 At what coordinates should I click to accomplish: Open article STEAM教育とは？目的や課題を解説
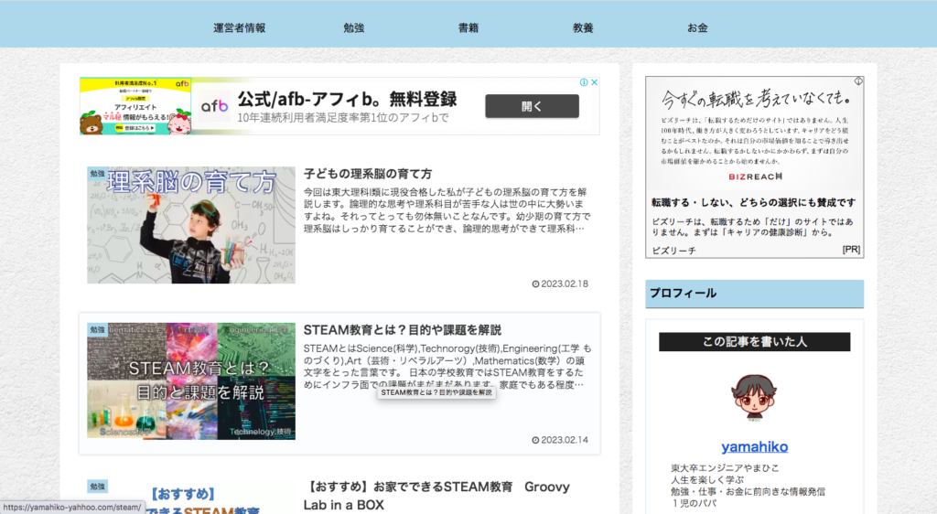click(402, 329)
